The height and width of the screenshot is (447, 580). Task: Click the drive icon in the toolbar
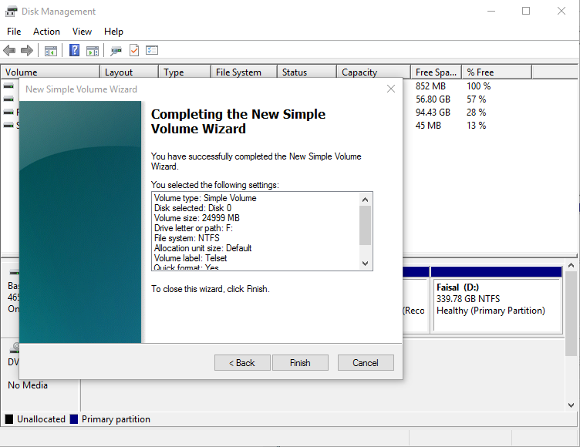[x=116, y=51]
